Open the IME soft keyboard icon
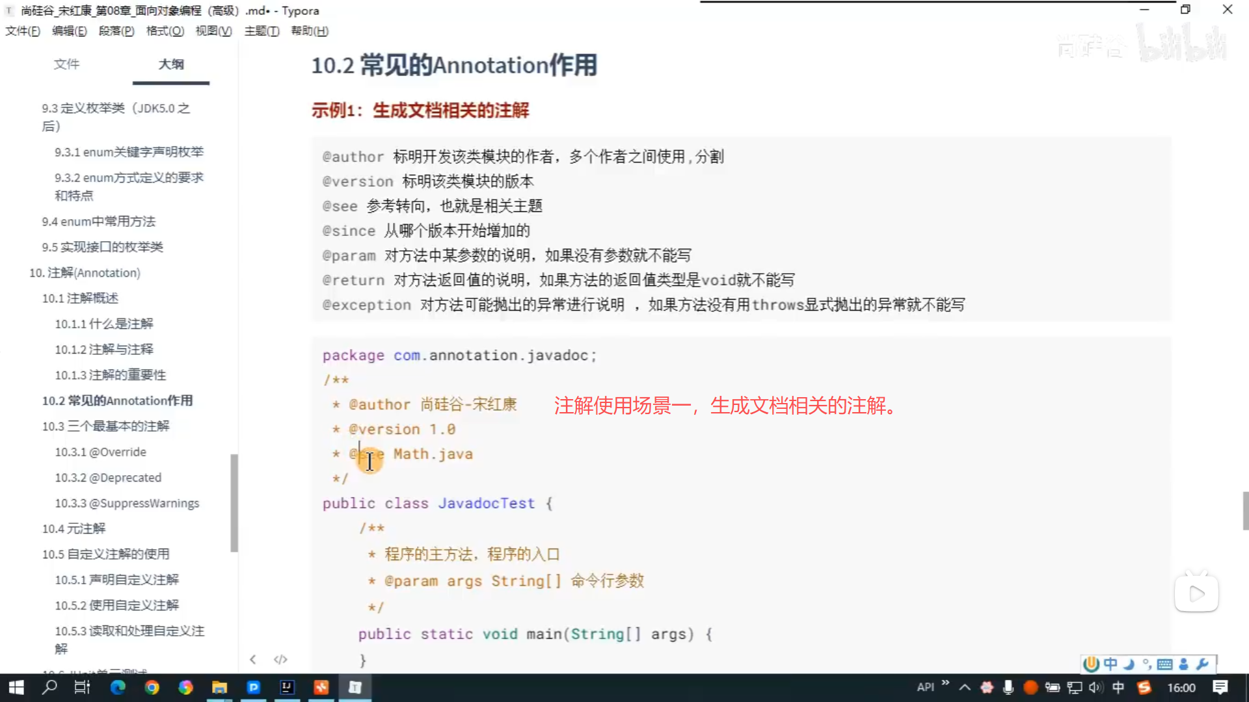1249x702 pixels. [x=1165, y=664]
